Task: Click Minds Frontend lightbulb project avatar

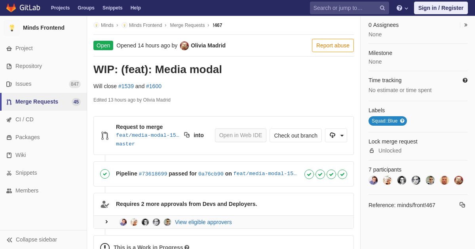Action: pos(12,28)
